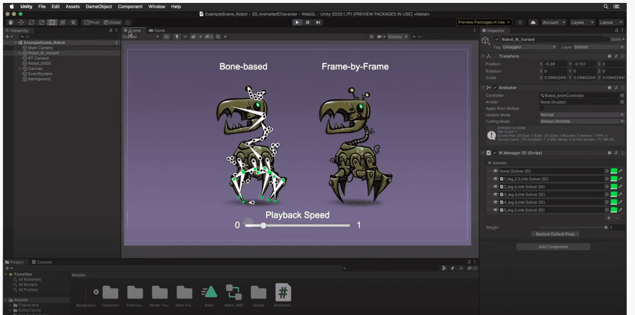The image size is (635, 315).
Task: Select the Hand tool in toolbar
Action: point(11,22)
